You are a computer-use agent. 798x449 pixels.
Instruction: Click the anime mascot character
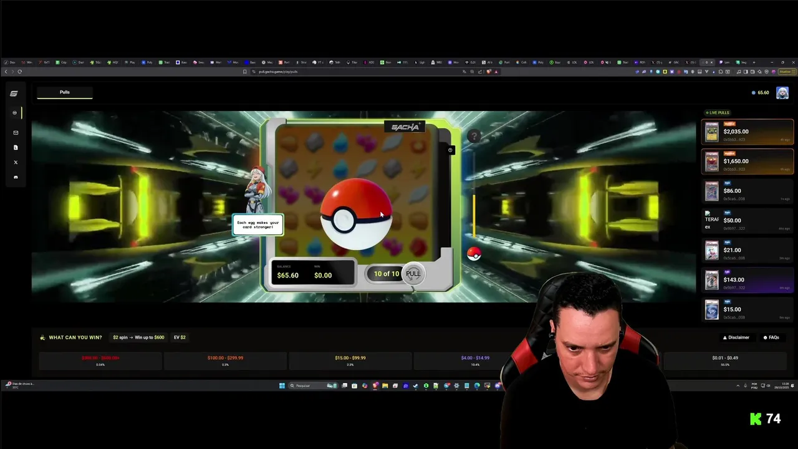tap(257, 190)
